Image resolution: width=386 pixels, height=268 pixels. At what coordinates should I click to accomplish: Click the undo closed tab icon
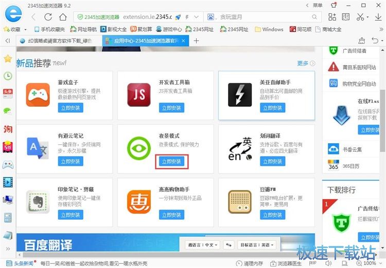click(x=375, y=41)
